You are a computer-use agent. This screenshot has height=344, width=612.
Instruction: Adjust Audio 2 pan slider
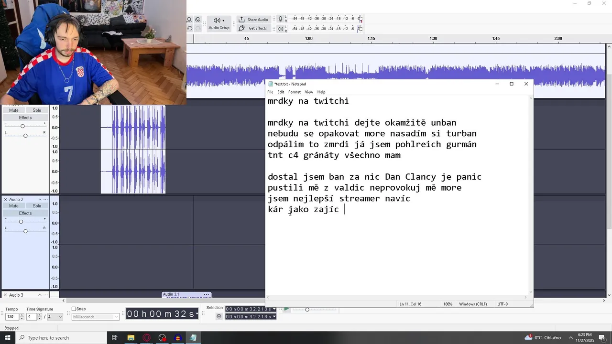[25, 231]
